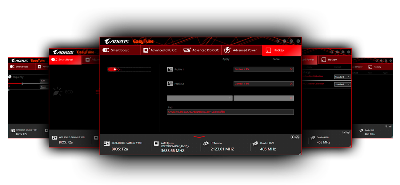
Task: Click the play icon in front window's status bar
Action: point(293,137)
